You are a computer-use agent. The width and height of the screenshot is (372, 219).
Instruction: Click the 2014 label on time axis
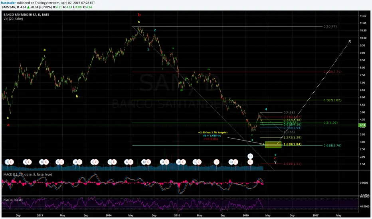coord(109,215)
